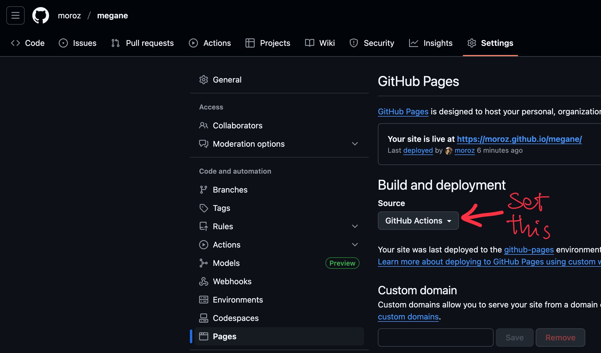601x353 pixels.
Task: Switch to the Insights tab
Action: (x=431, y=43)
